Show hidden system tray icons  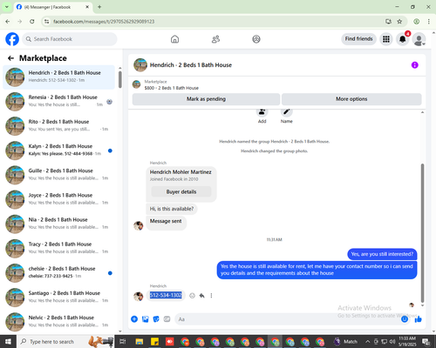click(367, 342)
